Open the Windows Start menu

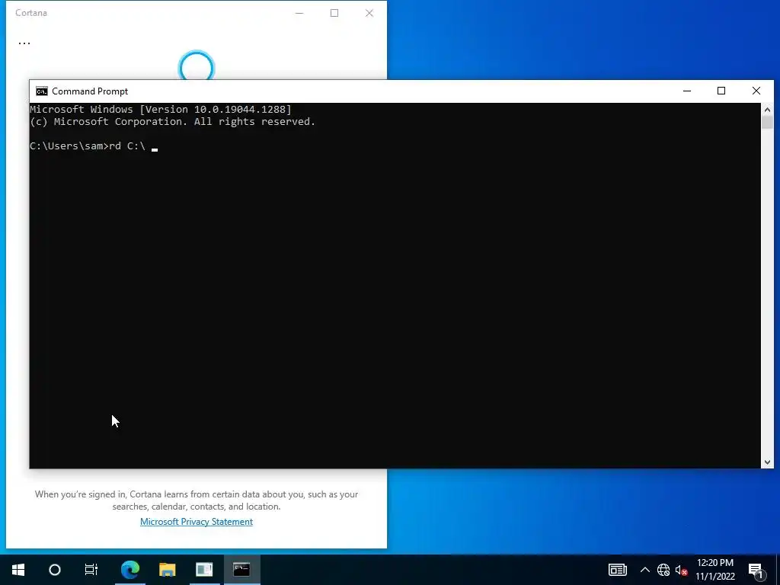coord(18,570)
